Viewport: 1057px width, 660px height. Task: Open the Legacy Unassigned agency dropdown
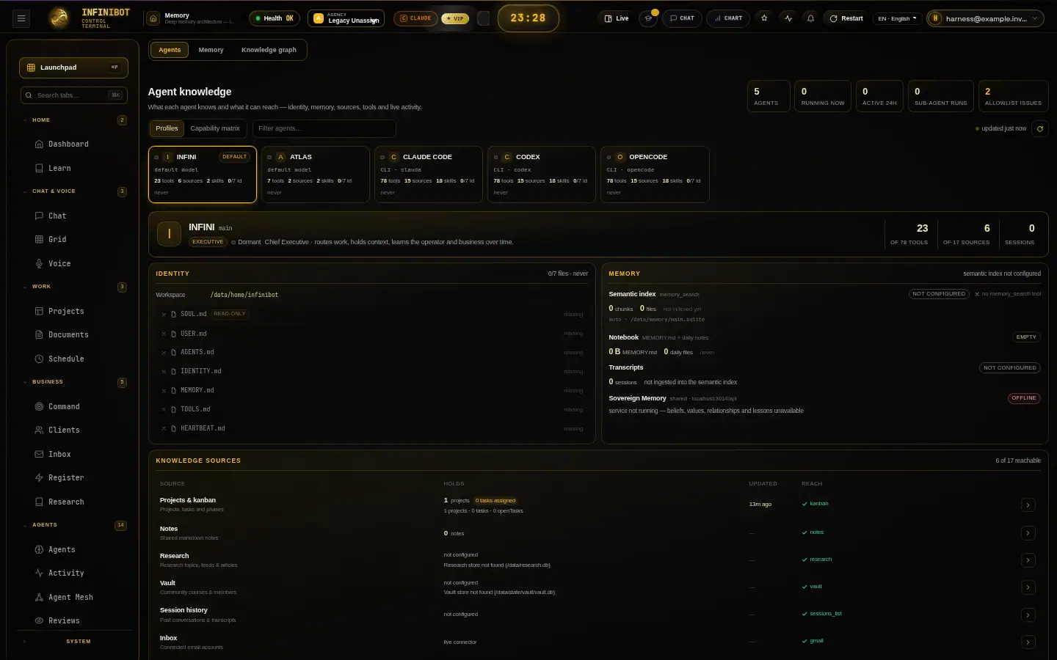(346, 18)
